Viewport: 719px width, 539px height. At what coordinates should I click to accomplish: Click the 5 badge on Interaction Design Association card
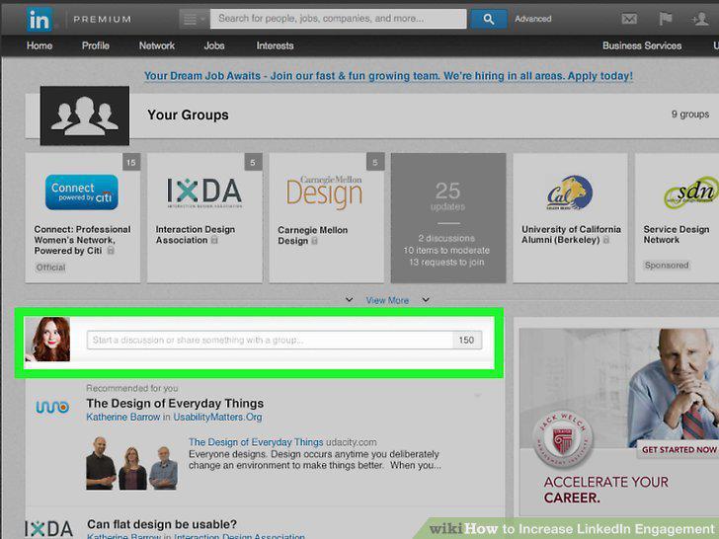point(253,162)
